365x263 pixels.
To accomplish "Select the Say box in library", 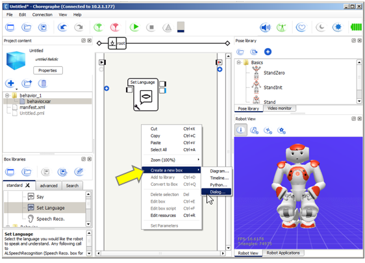I will tap(40, 197).
